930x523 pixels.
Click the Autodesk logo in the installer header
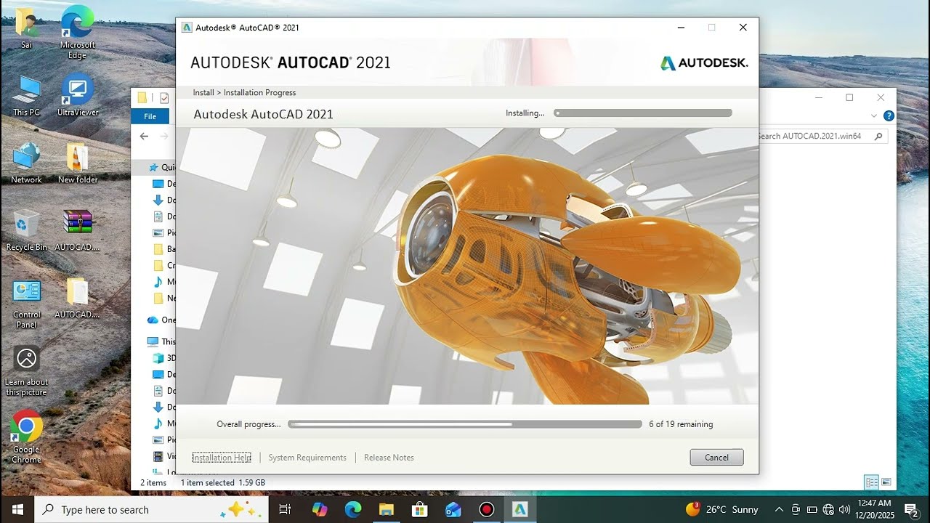704,63
